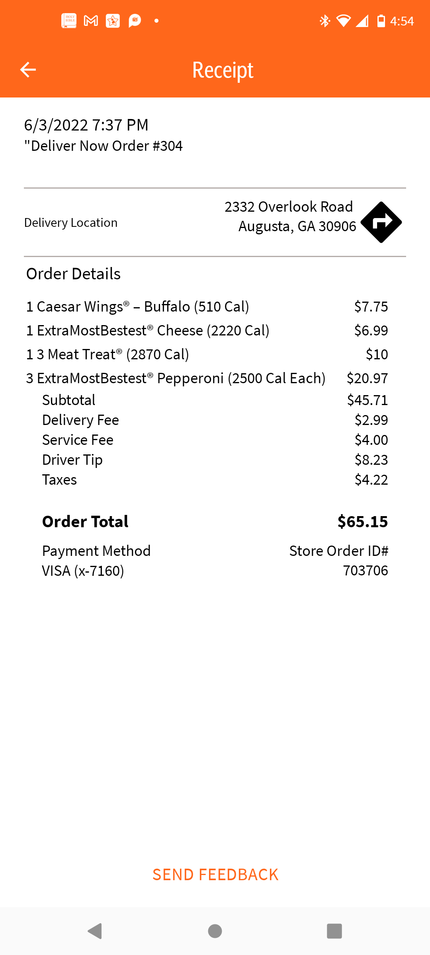The image size is (430, 955).
Task: Select the Caesar Wings Buffalo item
Action: click(137, 307)
